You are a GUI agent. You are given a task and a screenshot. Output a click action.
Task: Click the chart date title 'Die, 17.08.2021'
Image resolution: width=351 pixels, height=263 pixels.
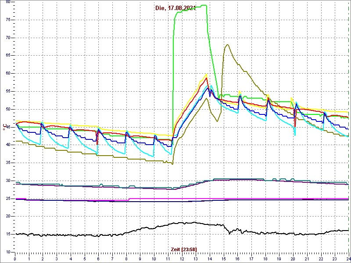175,8
